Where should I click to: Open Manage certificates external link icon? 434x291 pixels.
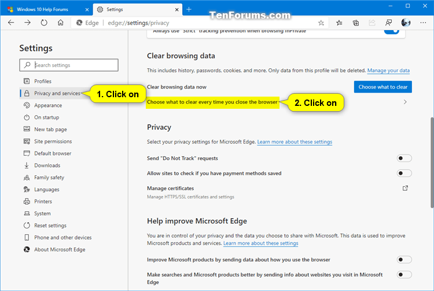click(405, 188)
